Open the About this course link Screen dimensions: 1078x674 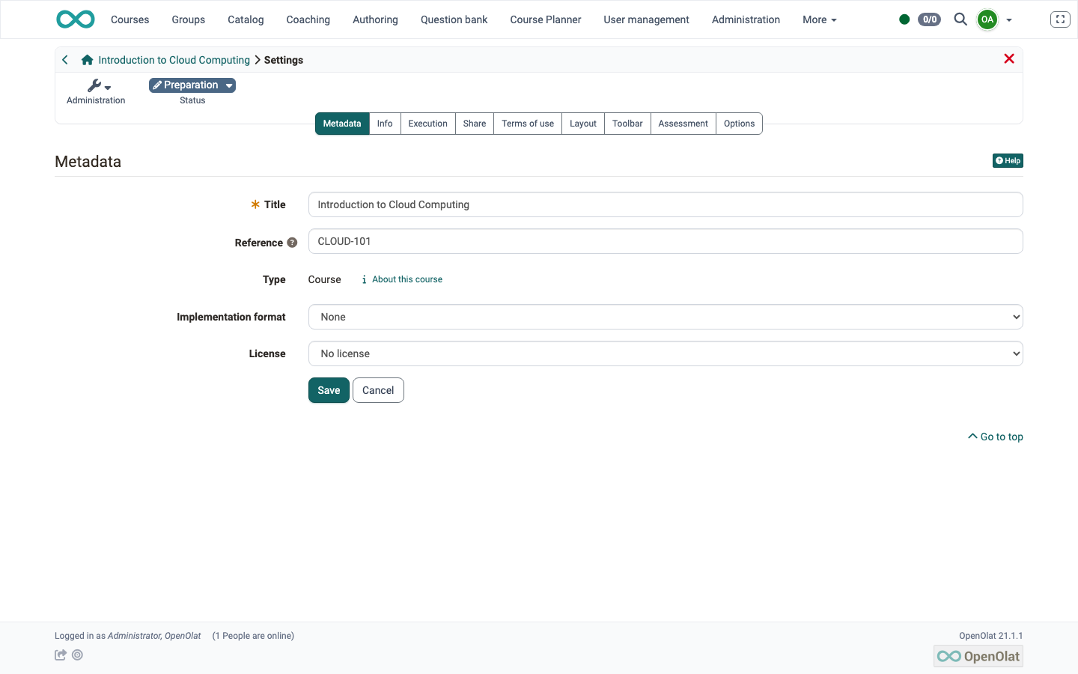tap(402, 279)
